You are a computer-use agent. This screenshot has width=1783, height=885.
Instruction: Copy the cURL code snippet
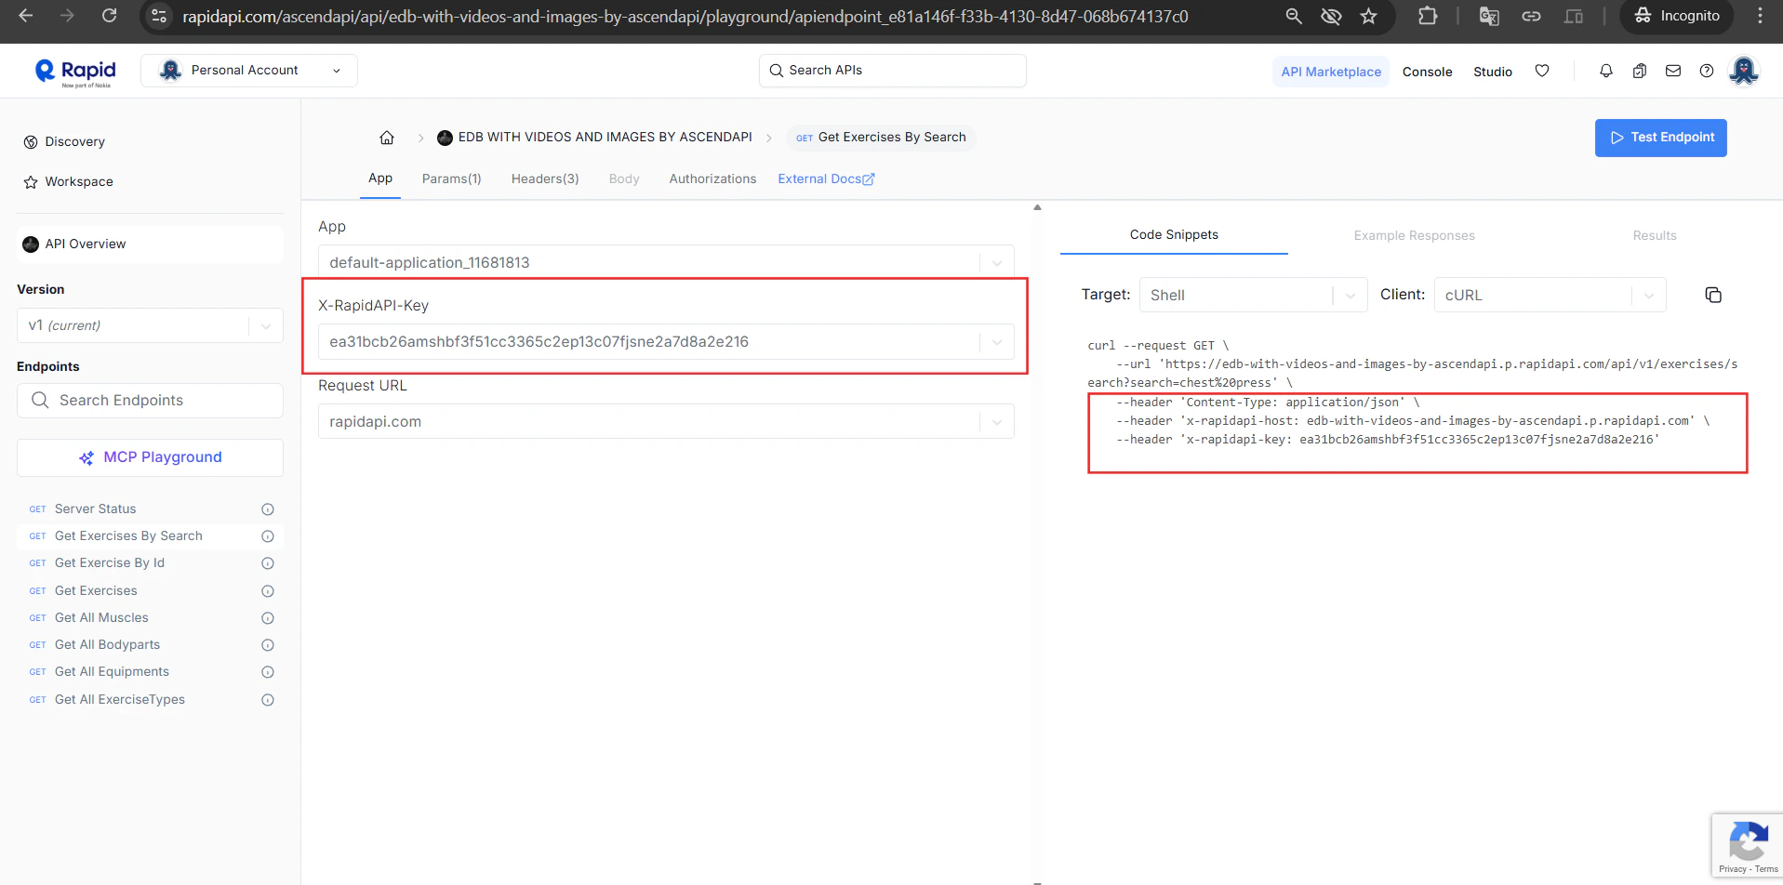pos(1714,295)
